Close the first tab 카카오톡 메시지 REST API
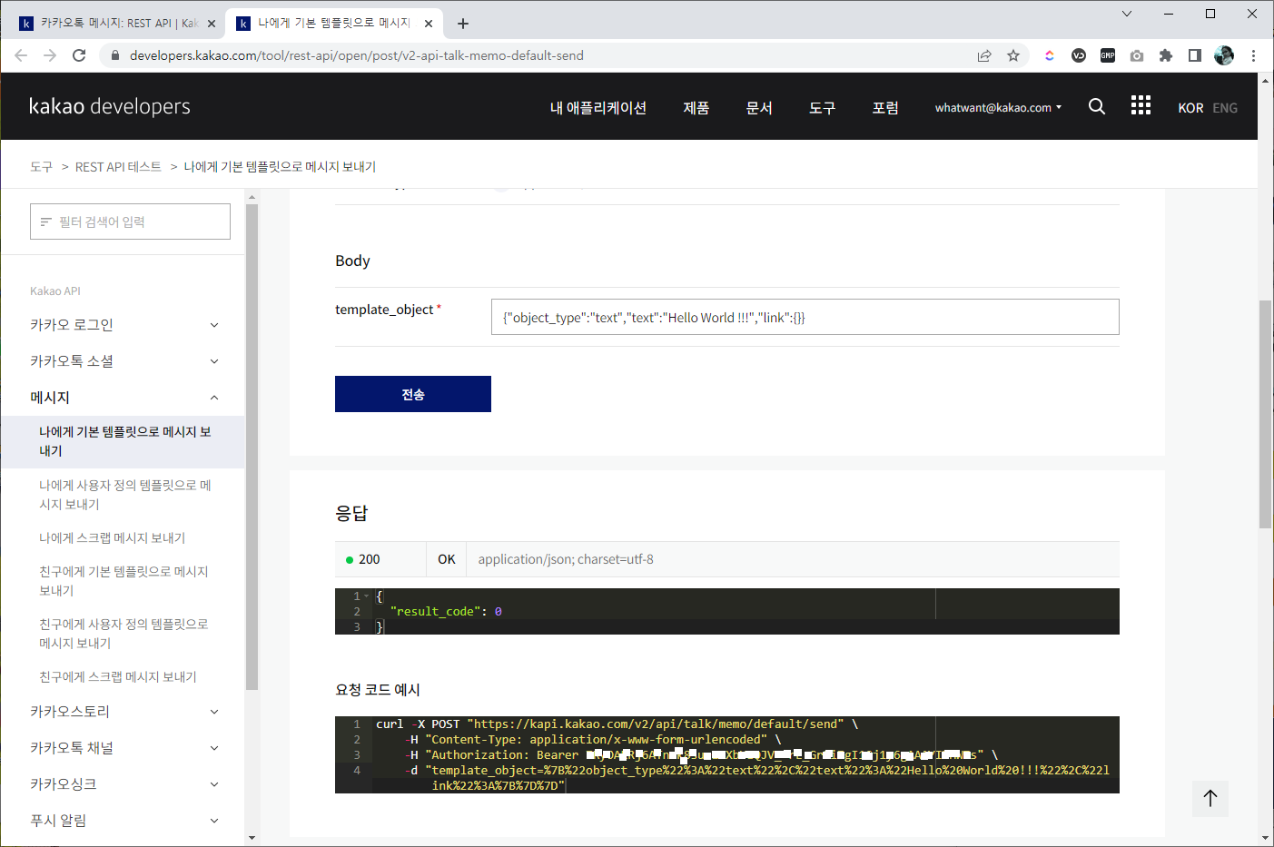1274x847 pixels. [x=212, y=24]
